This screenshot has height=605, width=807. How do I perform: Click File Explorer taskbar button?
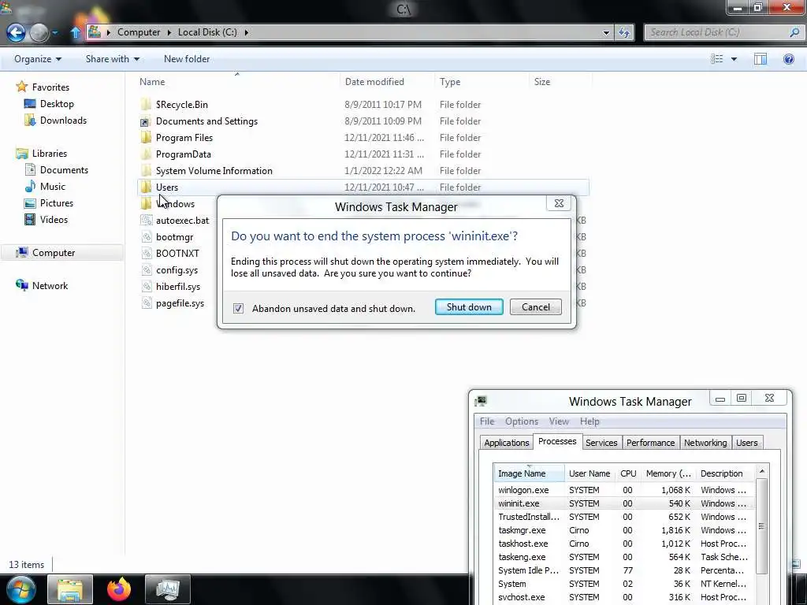click(x=70, y=589)
